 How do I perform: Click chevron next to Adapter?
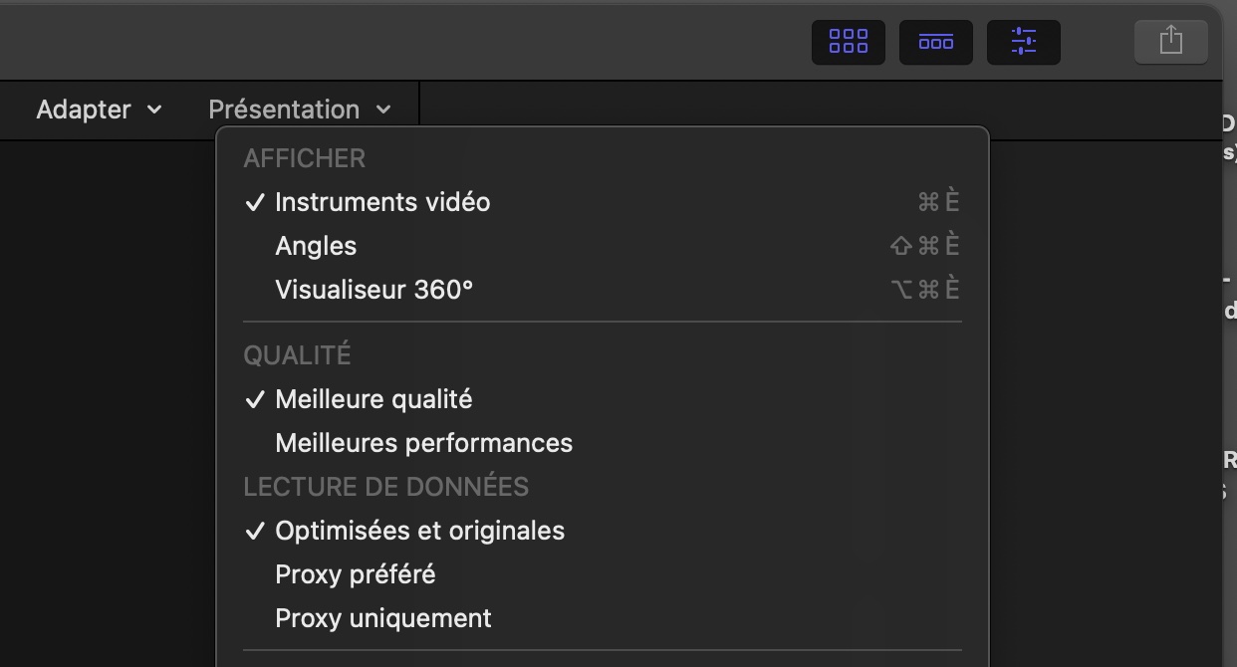pos(154,110)
